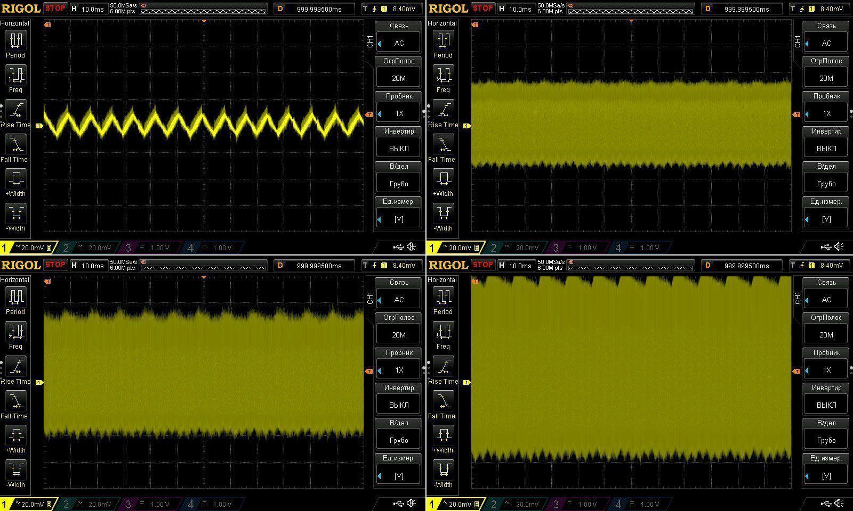Toggle В/дел Грубо setting in bottom-left scope

(x=399, y=440)
